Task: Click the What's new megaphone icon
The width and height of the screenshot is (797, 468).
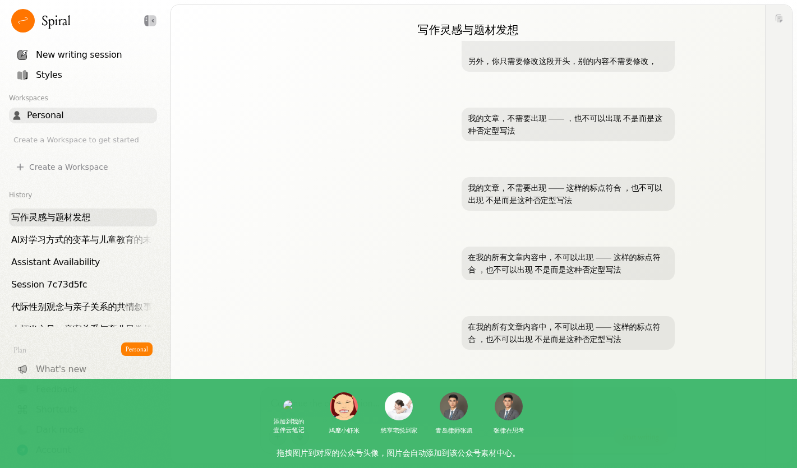Action: pos(22,369)
